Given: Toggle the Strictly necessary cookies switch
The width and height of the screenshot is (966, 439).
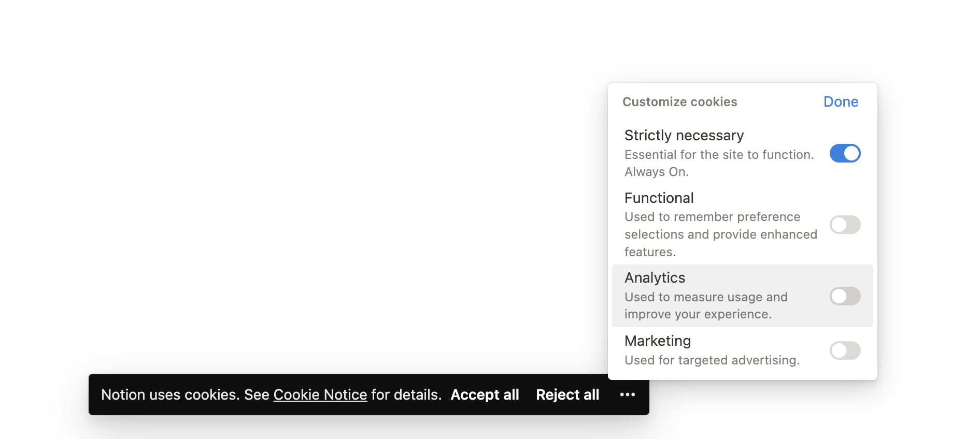Looking at the screenshot, I should (845, 153).
